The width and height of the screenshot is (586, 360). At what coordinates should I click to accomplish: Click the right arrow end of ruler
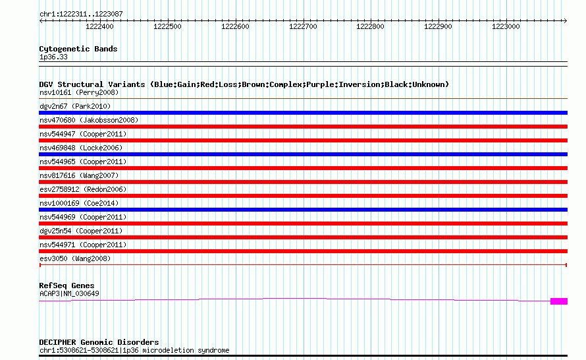[565, 21]
